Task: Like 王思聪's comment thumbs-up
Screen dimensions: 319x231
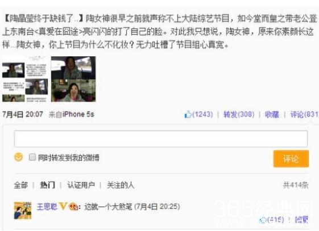Action: 272,220
